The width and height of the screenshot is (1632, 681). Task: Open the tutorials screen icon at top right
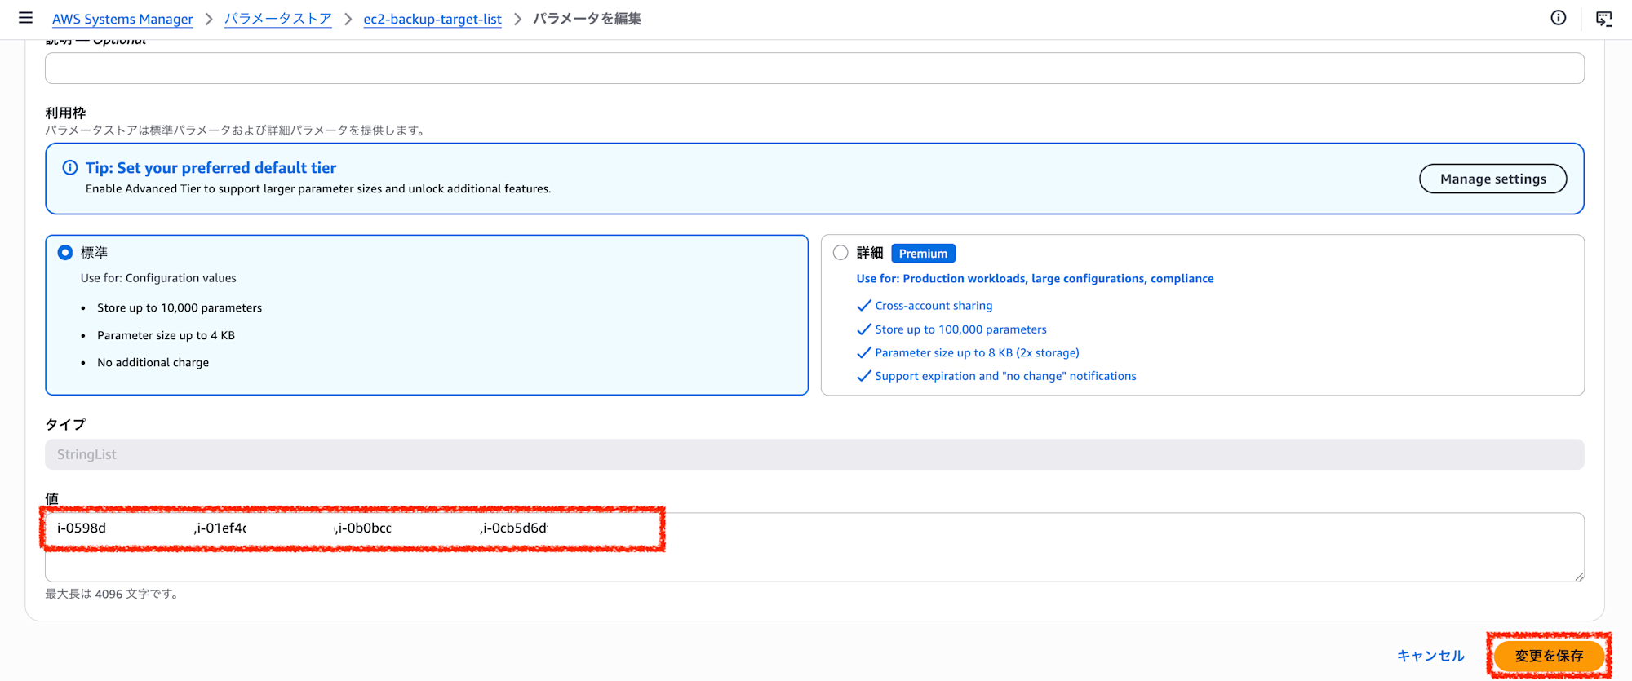tap(1604, 19)
